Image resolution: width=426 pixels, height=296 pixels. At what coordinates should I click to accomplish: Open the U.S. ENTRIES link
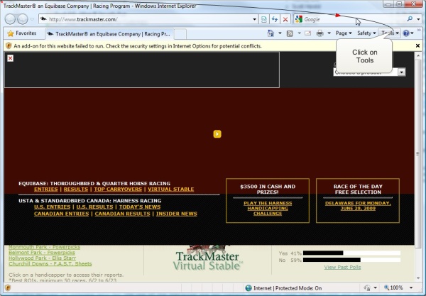pyautogui.click(x=52, y=207)
